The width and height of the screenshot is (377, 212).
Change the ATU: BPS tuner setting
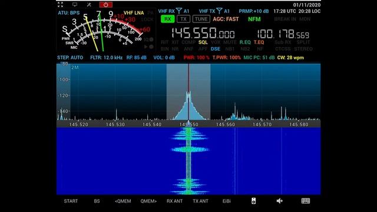pos(69,13)
